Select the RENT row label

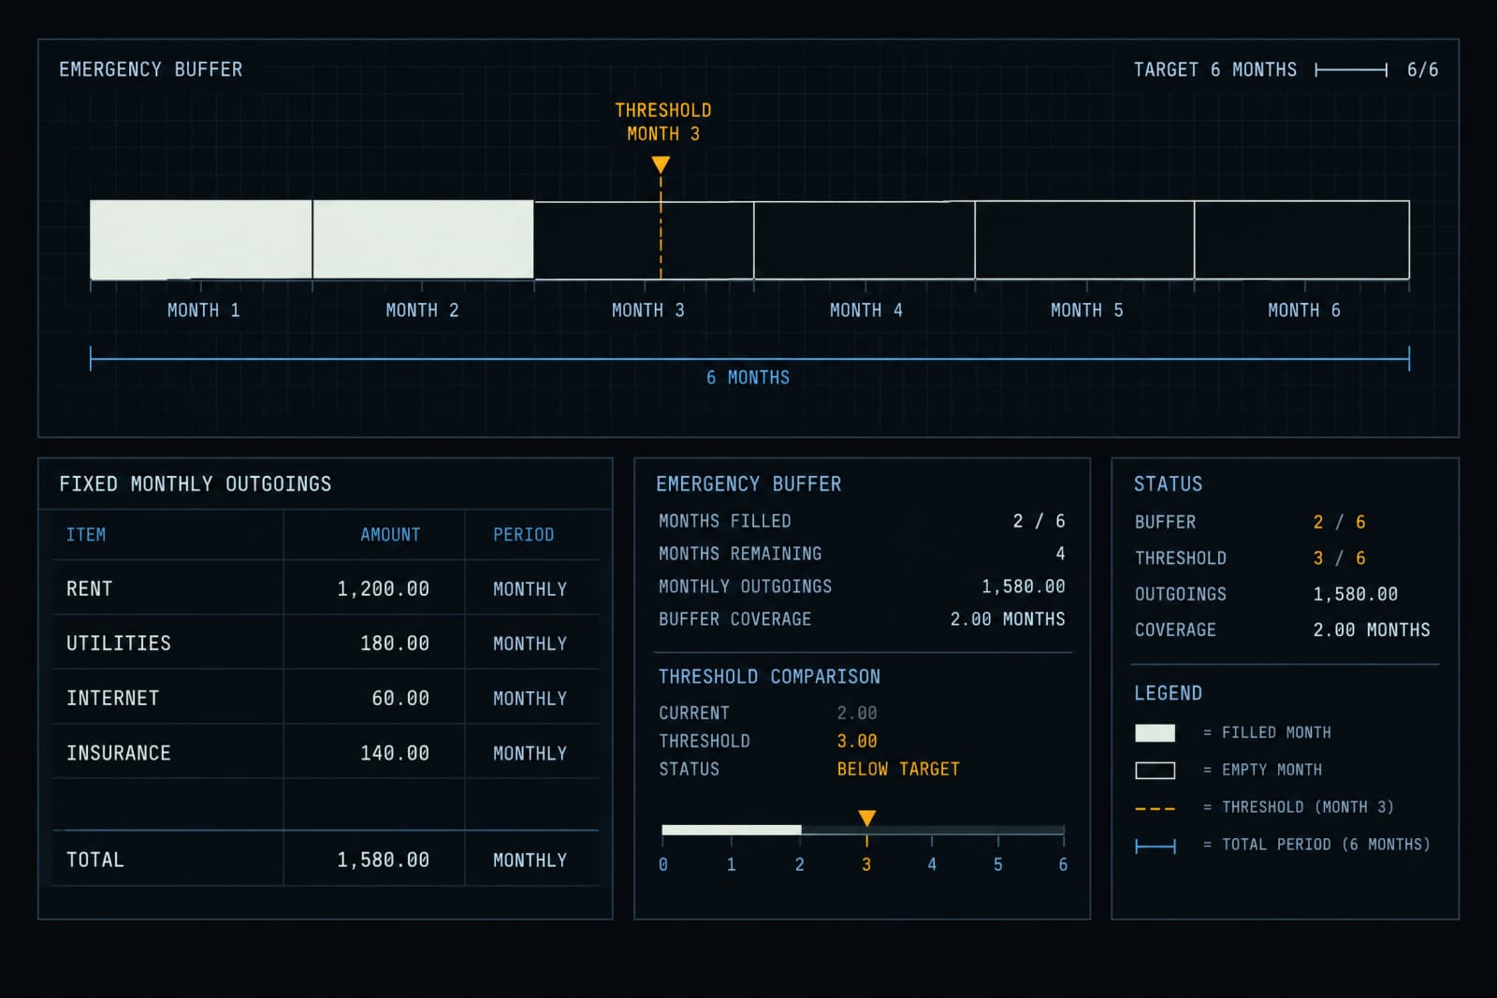point(89,589)
